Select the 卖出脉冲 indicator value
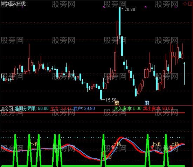Viewport: 193px width, 167px height. click(158, 109)
